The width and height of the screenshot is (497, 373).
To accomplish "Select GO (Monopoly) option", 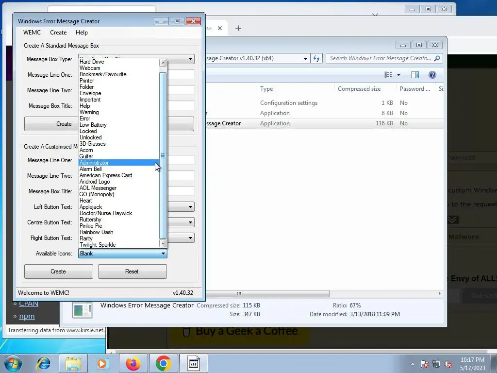I will pyautogui.click(x=118, y=194).
